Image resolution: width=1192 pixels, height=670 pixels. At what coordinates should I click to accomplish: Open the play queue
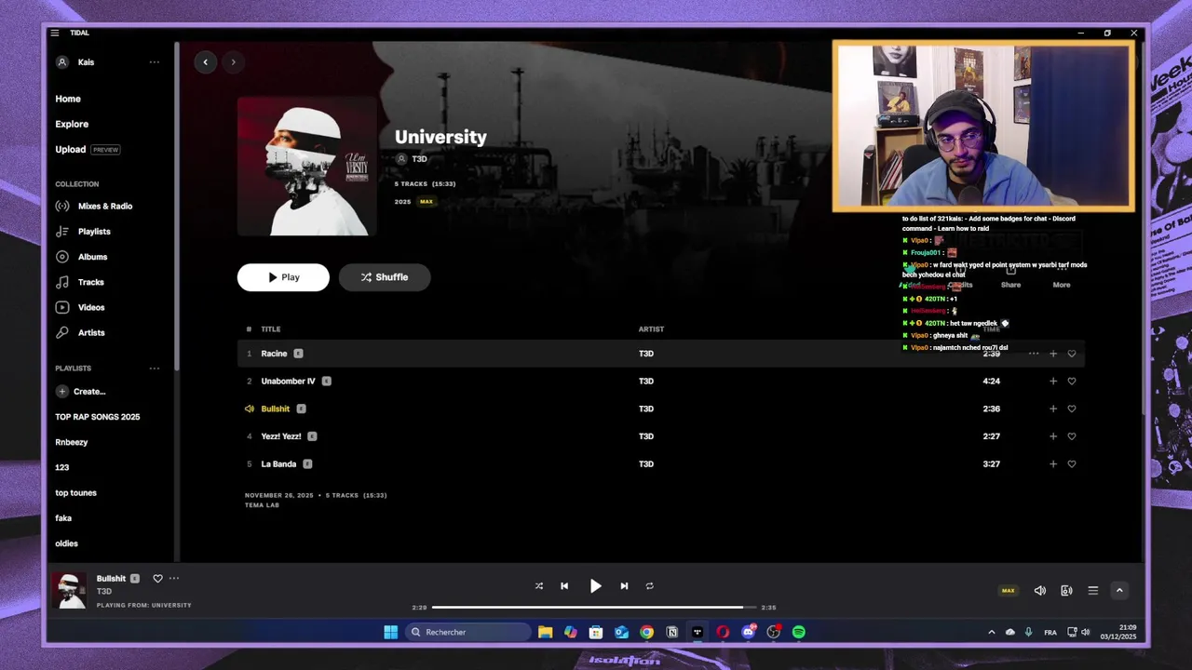click(x=1093, y=591)
